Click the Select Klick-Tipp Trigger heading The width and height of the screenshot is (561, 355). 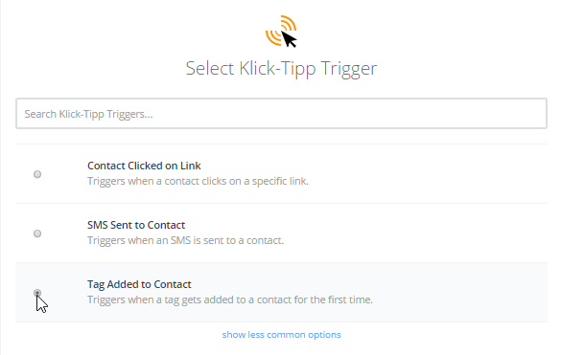point(281,69)
